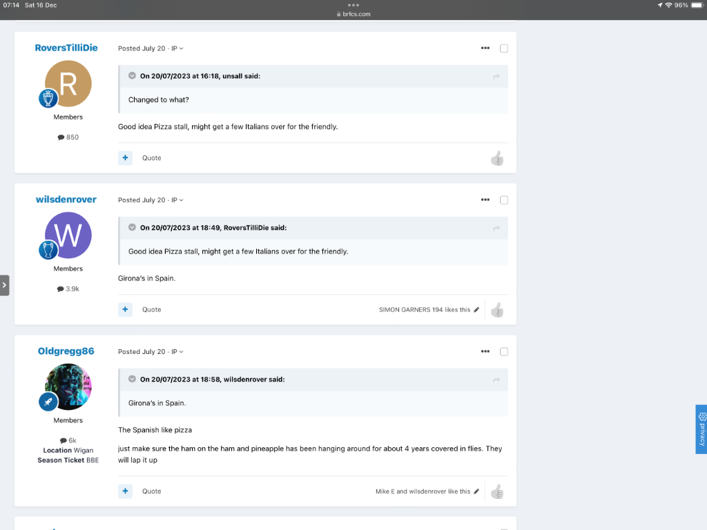The width and height of the screenshot is (707, 530).
Task: Open the Oldgregg86 username profile link
Action: coord(66,351)
